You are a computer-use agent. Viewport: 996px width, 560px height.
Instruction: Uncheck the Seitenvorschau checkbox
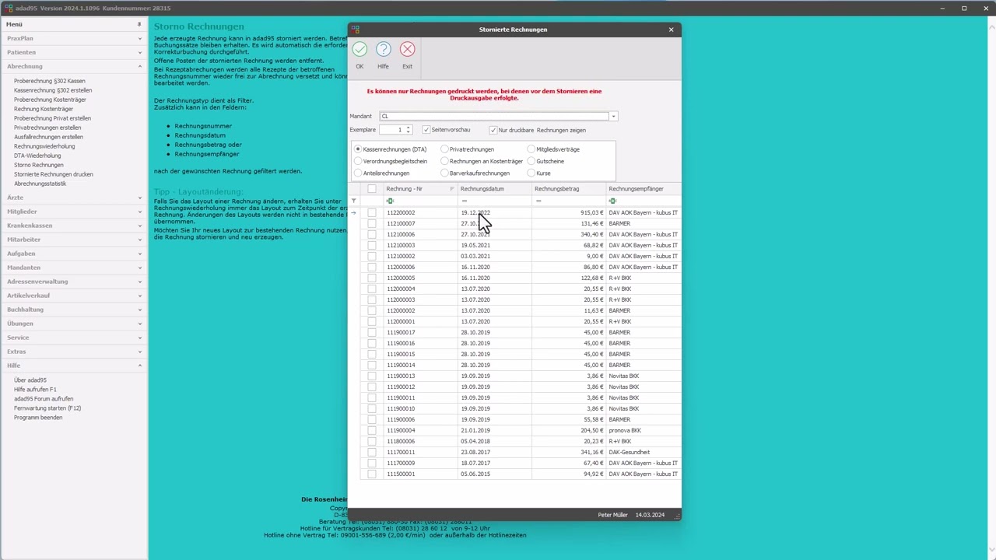426,130
